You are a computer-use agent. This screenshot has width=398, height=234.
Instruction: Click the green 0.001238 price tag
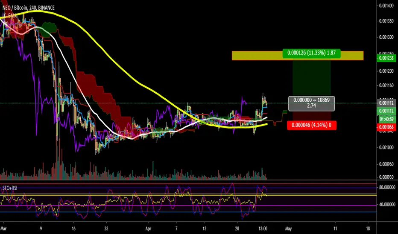click(x=386, y=58)
